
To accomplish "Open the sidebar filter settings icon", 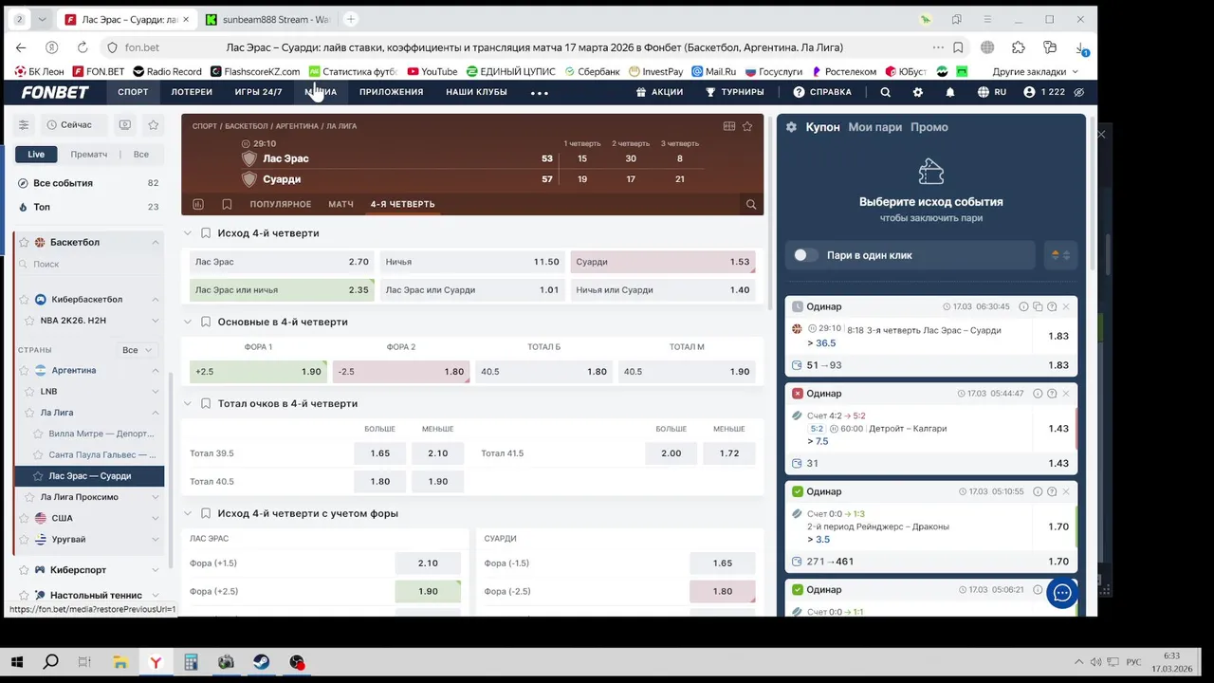I will pos(24,125).
